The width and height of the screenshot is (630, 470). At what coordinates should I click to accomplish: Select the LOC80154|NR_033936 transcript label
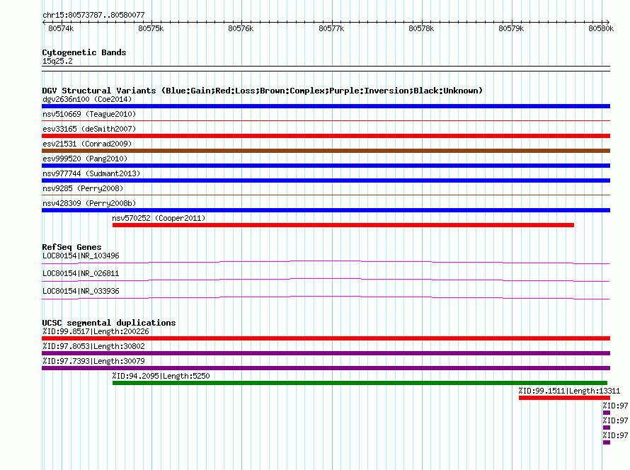tap(81, 291)
